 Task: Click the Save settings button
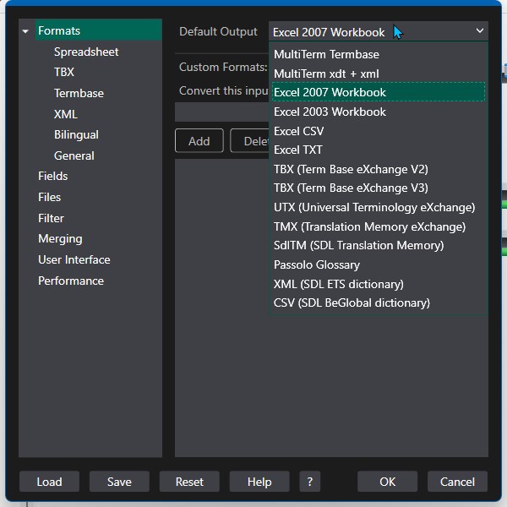click(119, 482)
